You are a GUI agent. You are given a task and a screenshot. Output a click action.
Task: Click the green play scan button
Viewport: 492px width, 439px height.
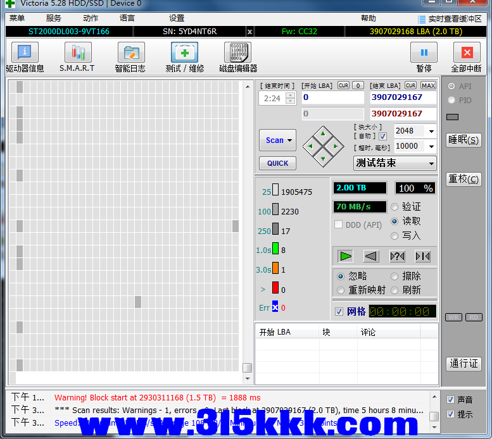point(345,256)
